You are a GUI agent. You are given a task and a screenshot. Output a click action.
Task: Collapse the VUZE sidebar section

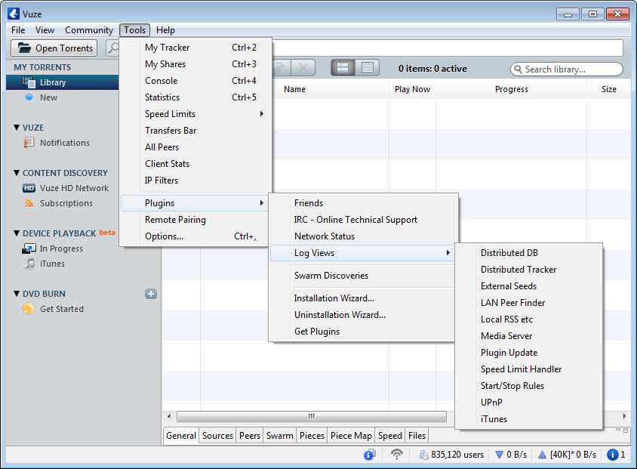tap(17, 128)
